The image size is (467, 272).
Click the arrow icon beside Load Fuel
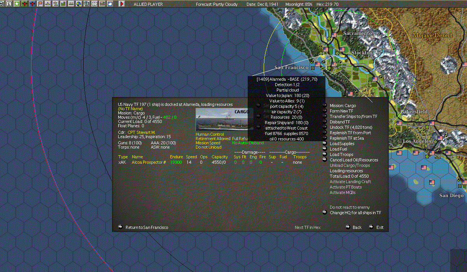pos(325,149)
